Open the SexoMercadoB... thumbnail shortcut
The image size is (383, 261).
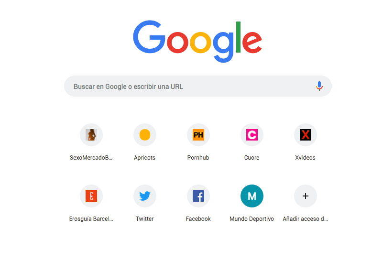point(91,135)
